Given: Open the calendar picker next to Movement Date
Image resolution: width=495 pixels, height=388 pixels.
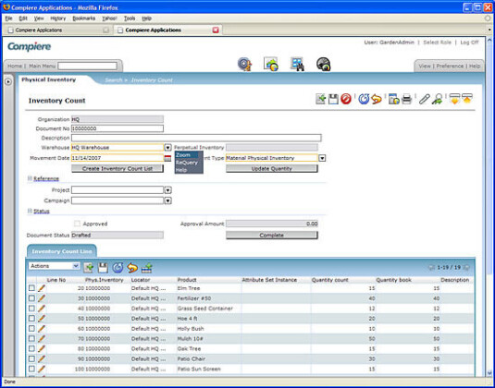Looking at the screenshot, I should pyautogui.click(x=167, y=158).
